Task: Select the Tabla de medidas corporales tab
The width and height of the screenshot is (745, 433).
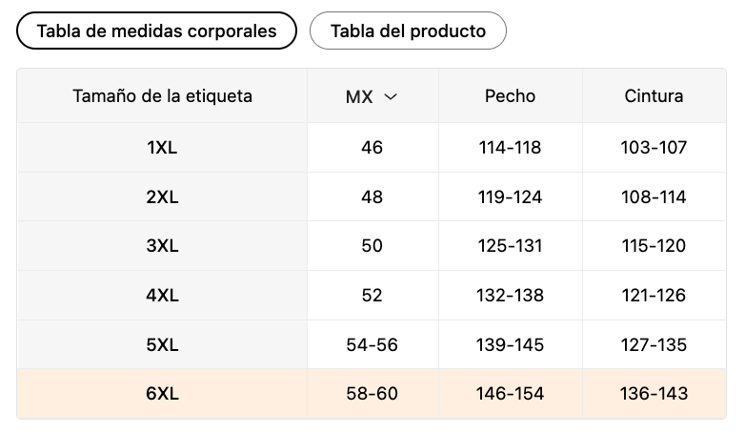Action: (x=156, y=31)
